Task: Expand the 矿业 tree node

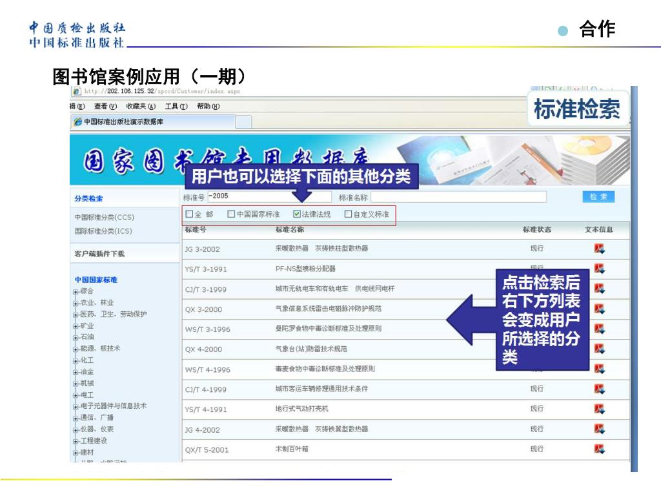Action: [76, 326]
